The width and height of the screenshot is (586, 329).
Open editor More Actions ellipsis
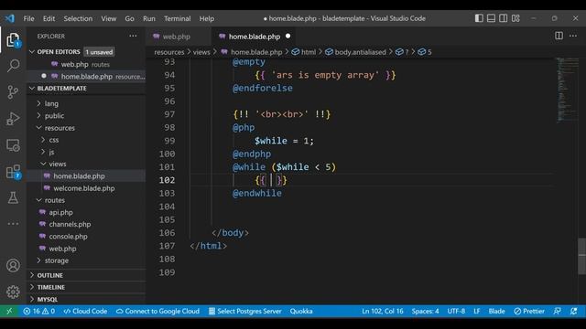click(x=573, y=36)
